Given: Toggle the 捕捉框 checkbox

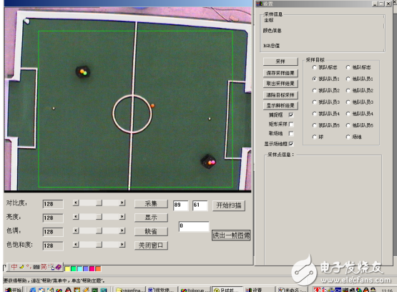Looking at the screenshot, I should (291, 115).
